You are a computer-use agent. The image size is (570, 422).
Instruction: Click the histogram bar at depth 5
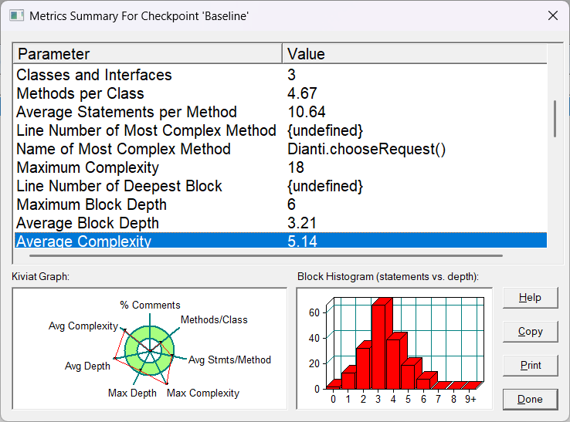click(411, 373)
